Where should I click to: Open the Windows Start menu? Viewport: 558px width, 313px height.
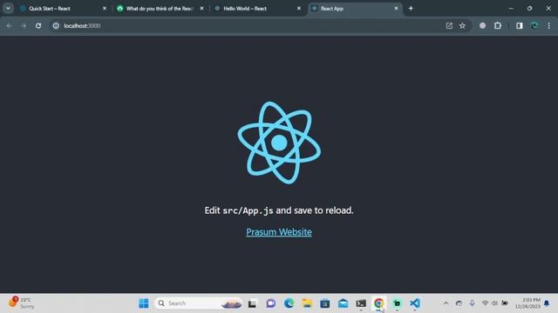(144, 303)
